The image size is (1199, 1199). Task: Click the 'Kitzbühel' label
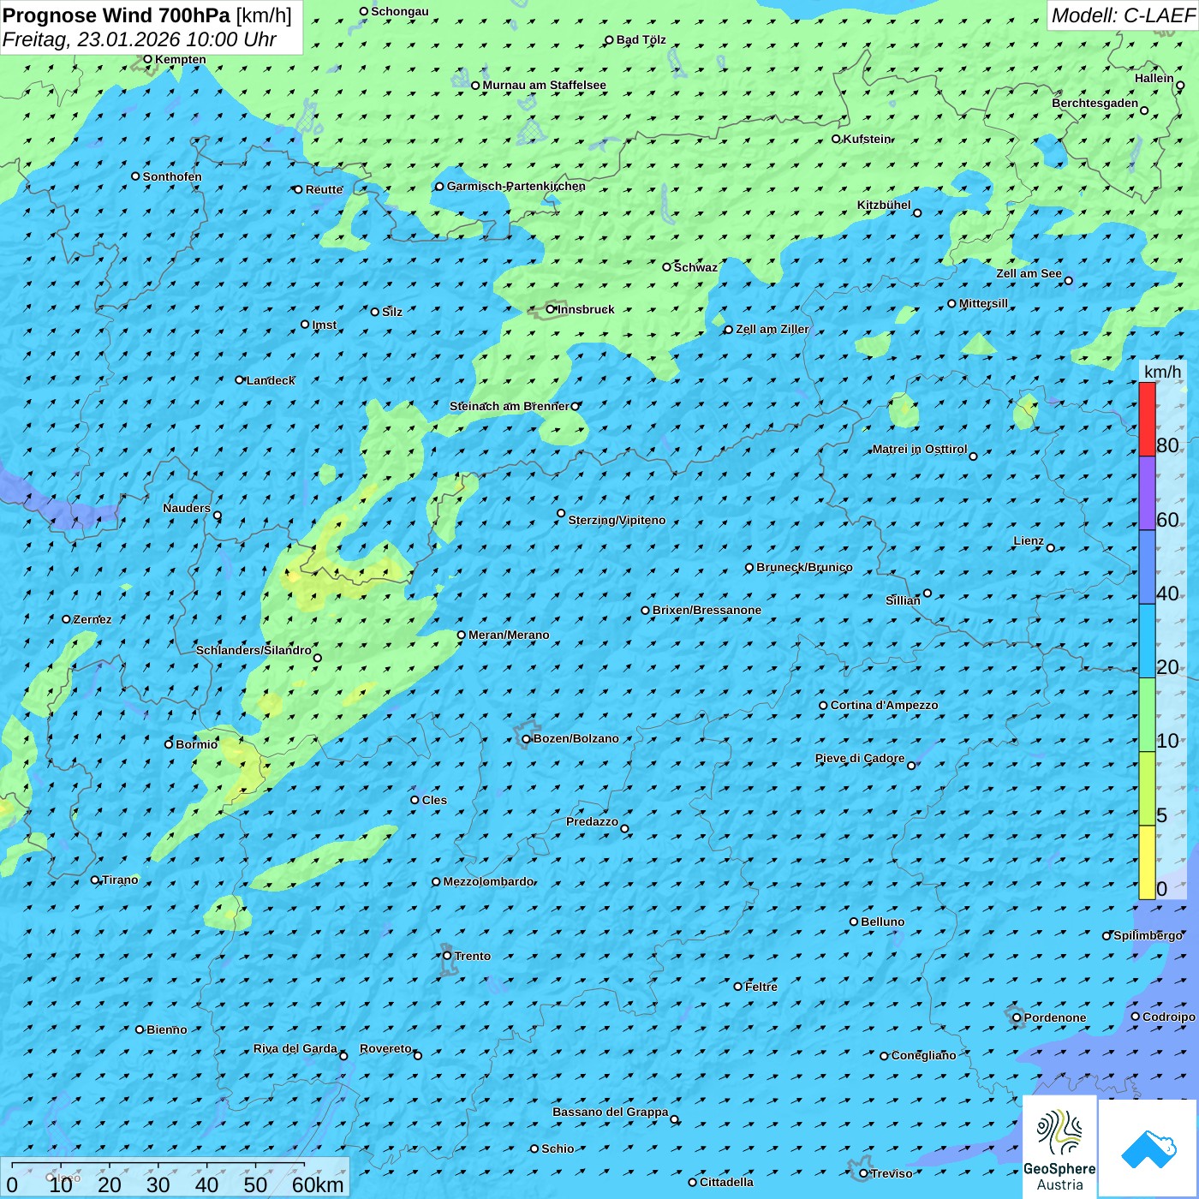(x=884, y=205)
